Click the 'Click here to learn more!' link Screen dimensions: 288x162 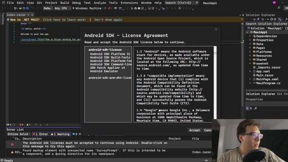click(64, 20)
